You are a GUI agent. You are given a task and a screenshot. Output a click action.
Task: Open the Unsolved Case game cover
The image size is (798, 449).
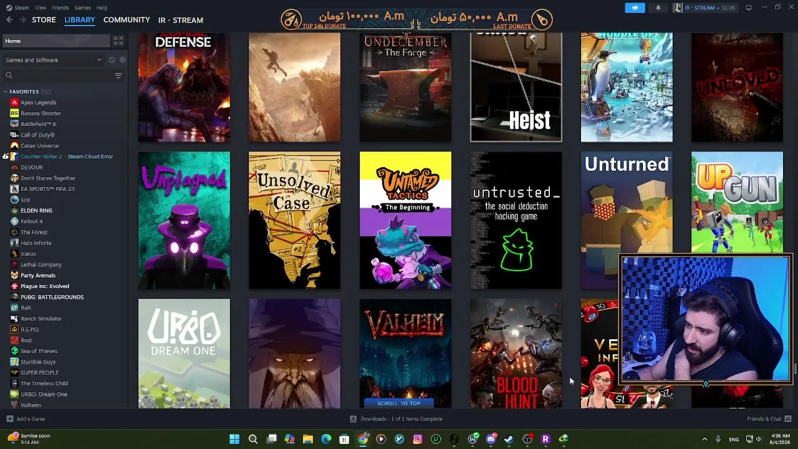(x=294, y=220)
